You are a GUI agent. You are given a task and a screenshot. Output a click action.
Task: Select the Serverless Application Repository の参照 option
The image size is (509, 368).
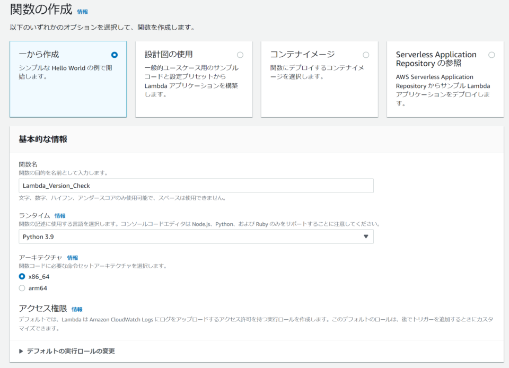(492, 55)
